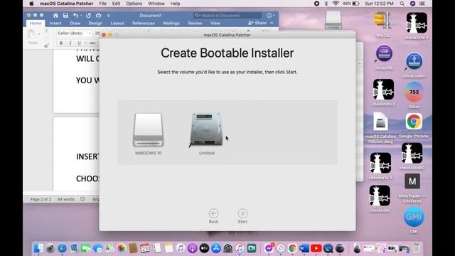Open the Sliver desktop icon
Image resolution: width=455 pixels, height=256 pixels.
(x=414, y=95)
